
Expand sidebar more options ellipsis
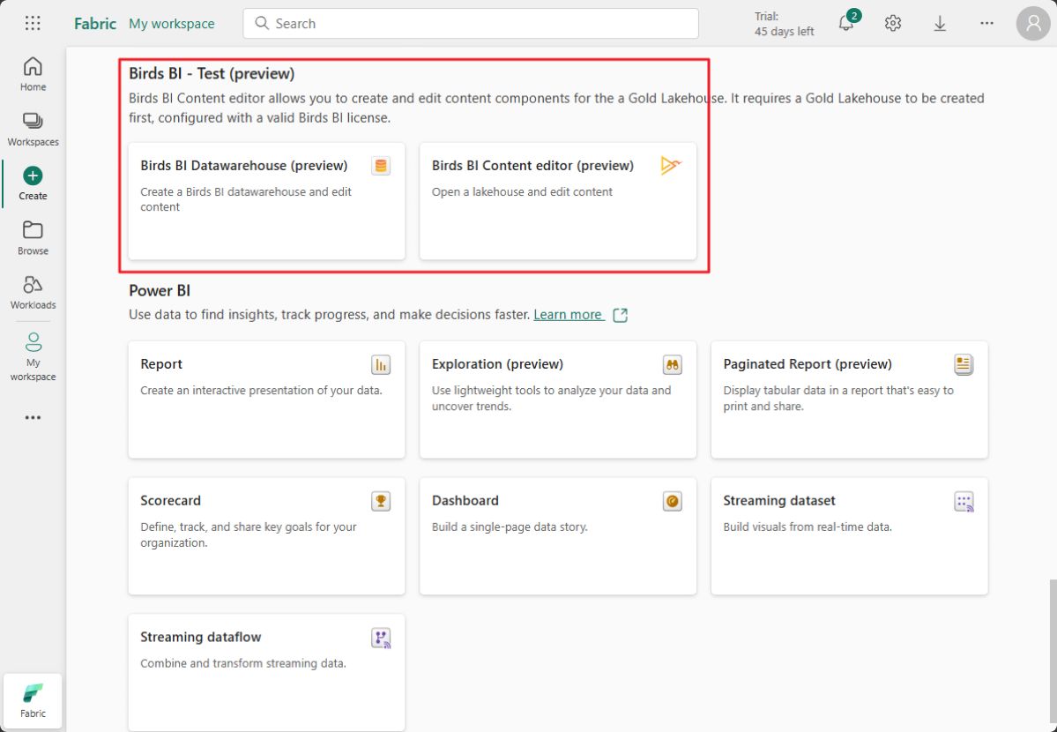click(33, 418)
